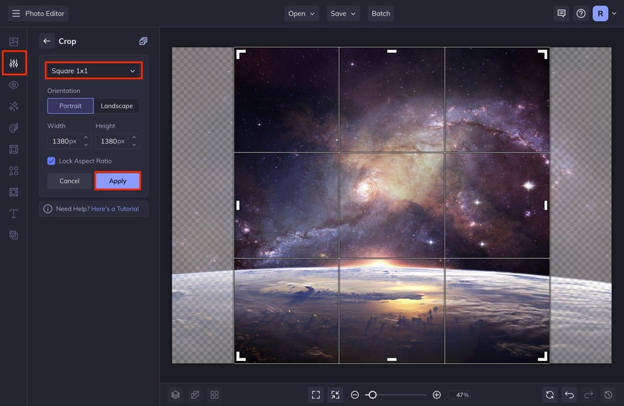The image size is (624, 406).
Task: Switch orientation to Landscape
Action: coord(116,106)
